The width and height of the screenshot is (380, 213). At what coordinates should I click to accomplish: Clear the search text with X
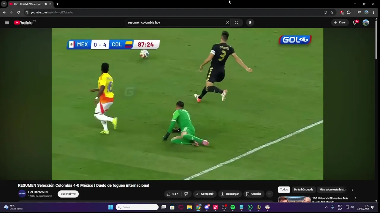pyautogui.click(x=227, y=22)
